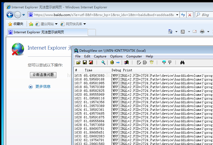Click the binoculars Find icon
The width and height of the screenshot is (213, 145).
(x=182, y=63)
